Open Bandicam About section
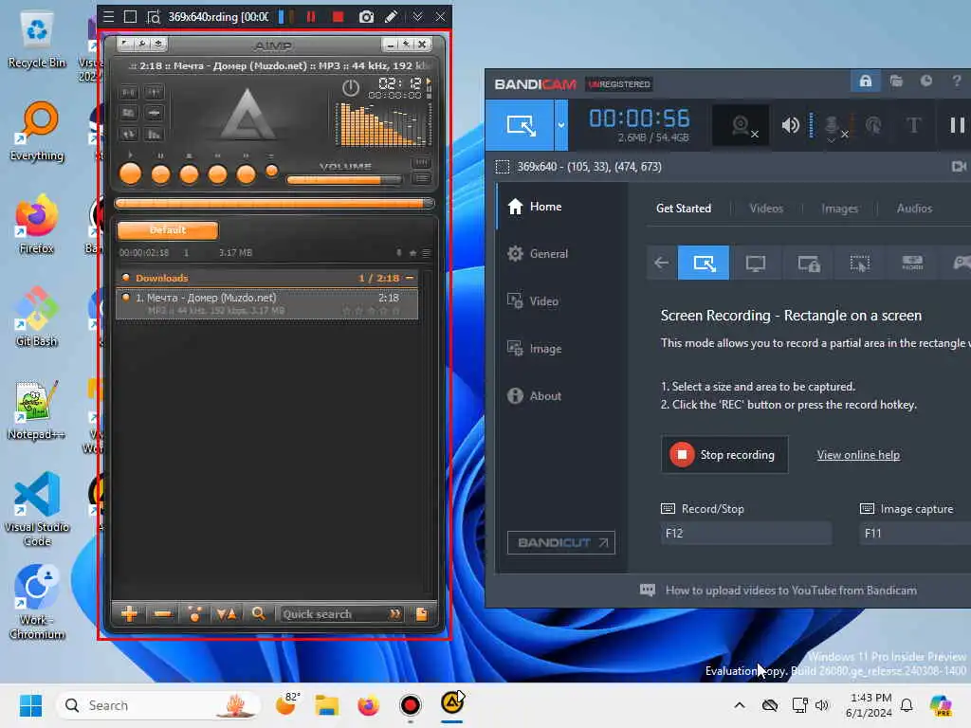The height and width of the screenshot is (728, 971). (562, 396)
